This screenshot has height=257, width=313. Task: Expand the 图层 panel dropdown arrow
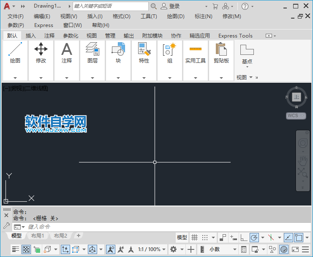coord(93,78)
